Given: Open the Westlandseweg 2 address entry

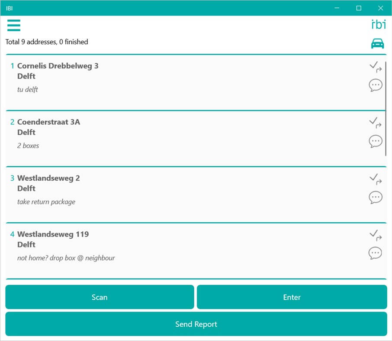Looking at the screenshot, I should click(x=173, y=190).
